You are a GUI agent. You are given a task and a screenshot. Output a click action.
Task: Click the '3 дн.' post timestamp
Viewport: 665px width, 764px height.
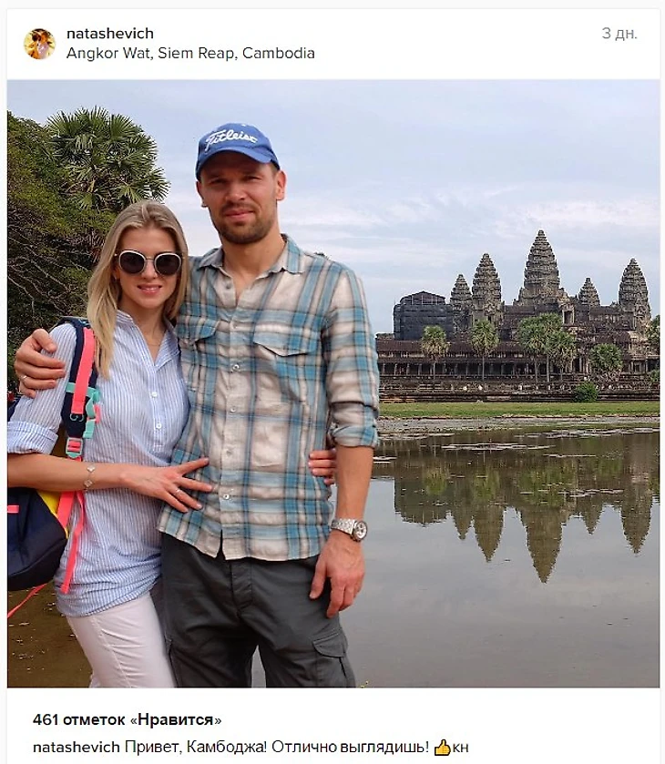(619, 34)
